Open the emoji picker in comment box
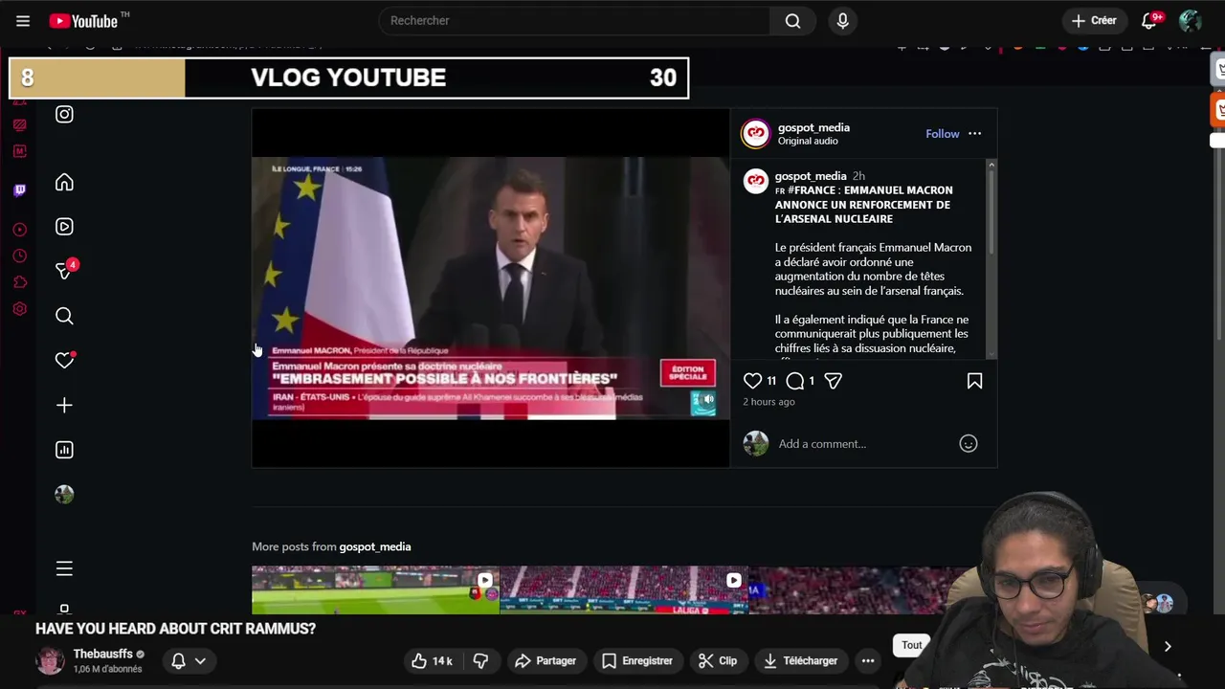 [969, 444]
